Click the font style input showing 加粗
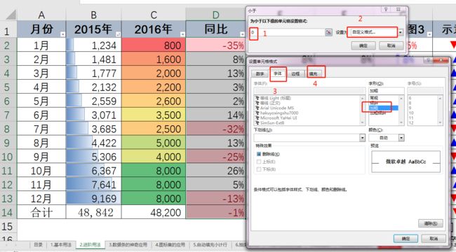The image size is (456, 252). pyautogui.click(x=387, y=90)
